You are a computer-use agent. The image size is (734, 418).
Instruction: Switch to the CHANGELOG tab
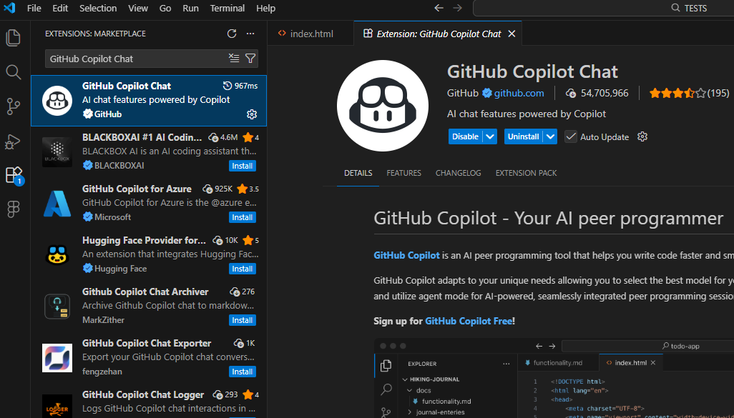458,173
